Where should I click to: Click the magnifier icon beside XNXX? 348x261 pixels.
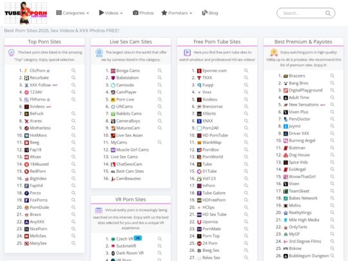[x=246, y=121]
